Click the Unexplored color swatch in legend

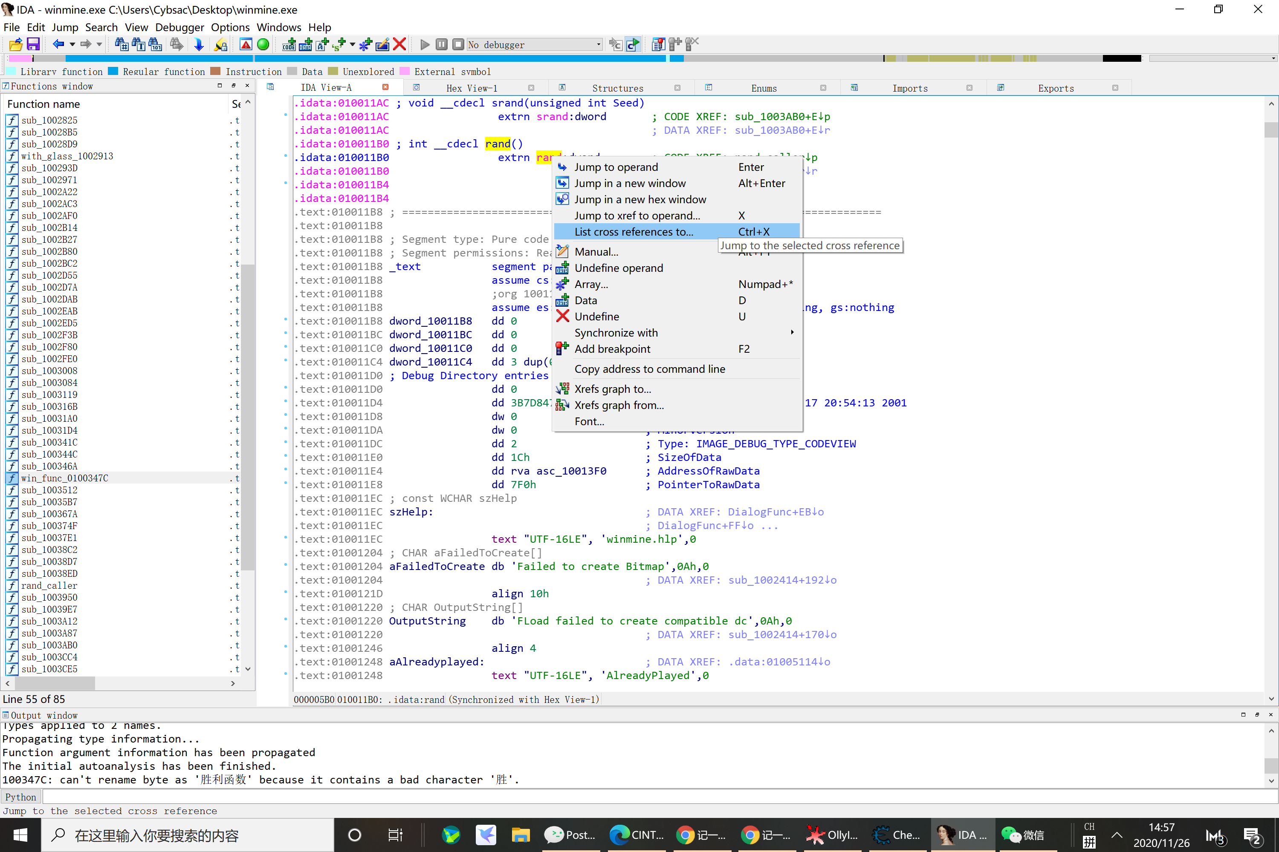click(x=333, y=71)
